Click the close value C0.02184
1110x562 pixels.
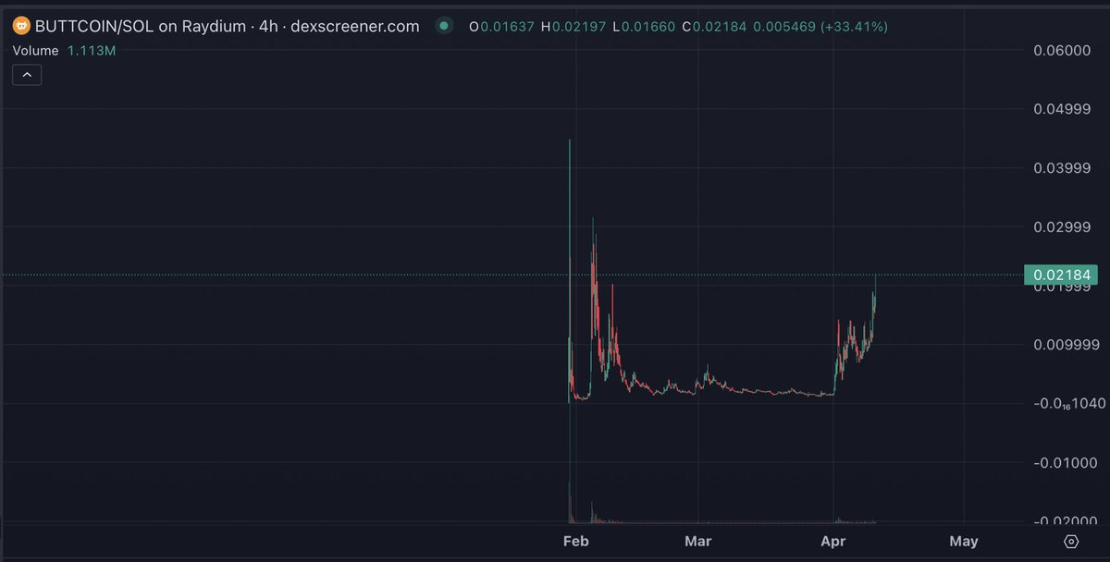[x=715, y=27]
